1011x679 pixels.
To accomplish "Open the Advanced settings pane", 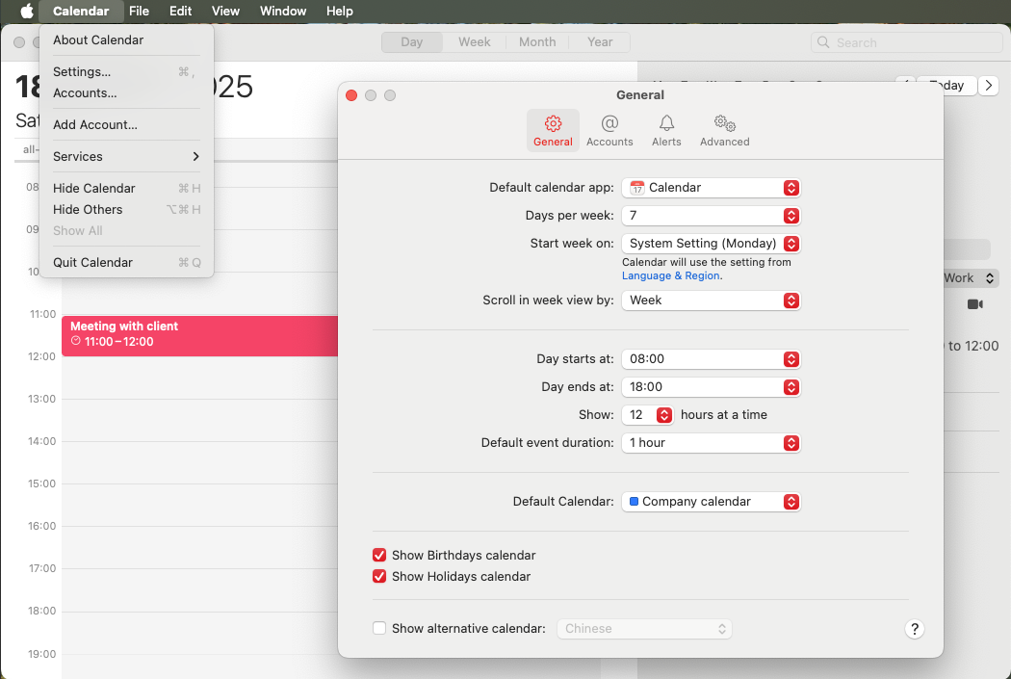I will (x=723, y=130).
